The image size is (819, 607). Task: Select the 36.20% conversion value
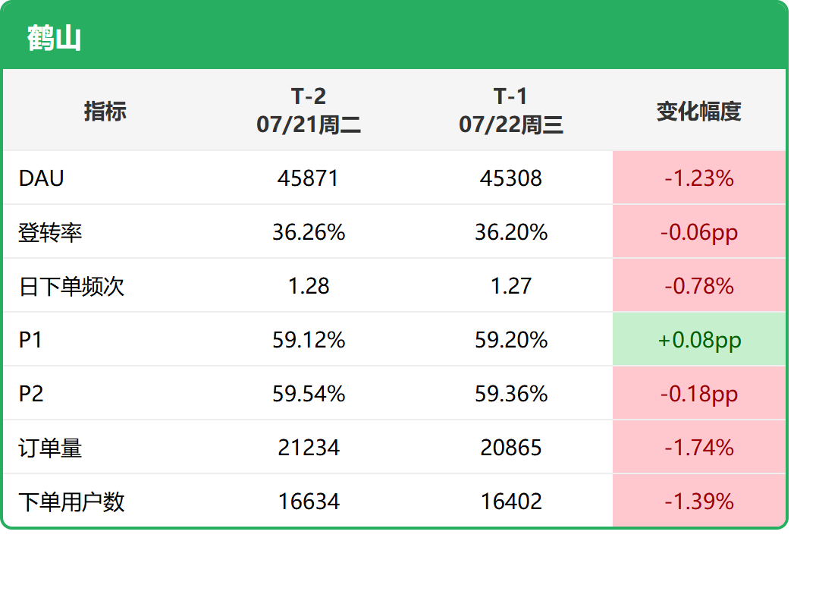point(511,232)
